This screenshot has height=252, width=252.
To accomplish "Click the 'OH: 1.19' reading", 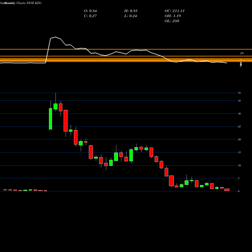I will (x=172, y=16).
